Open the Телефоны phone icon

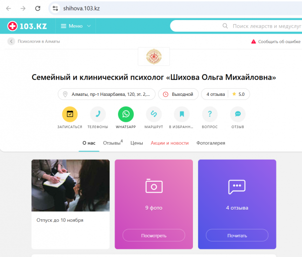(x=98, y=114)
